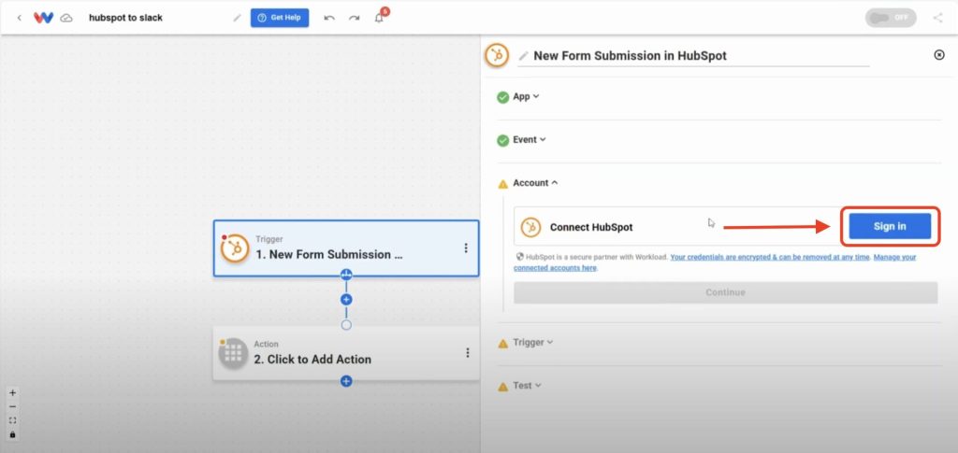Rename step using the title pencil icon
Viewport: 958px width, 453px height.
[x=523, y=56]
